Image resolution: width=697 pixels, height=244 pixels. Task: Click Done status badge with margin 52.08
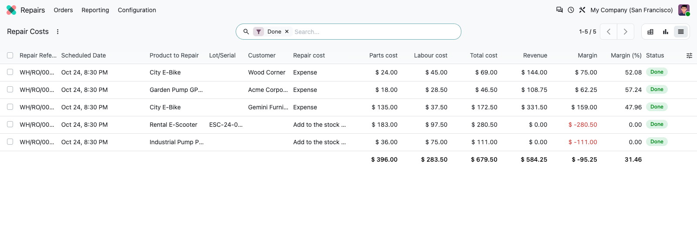[x=657, y=72]
